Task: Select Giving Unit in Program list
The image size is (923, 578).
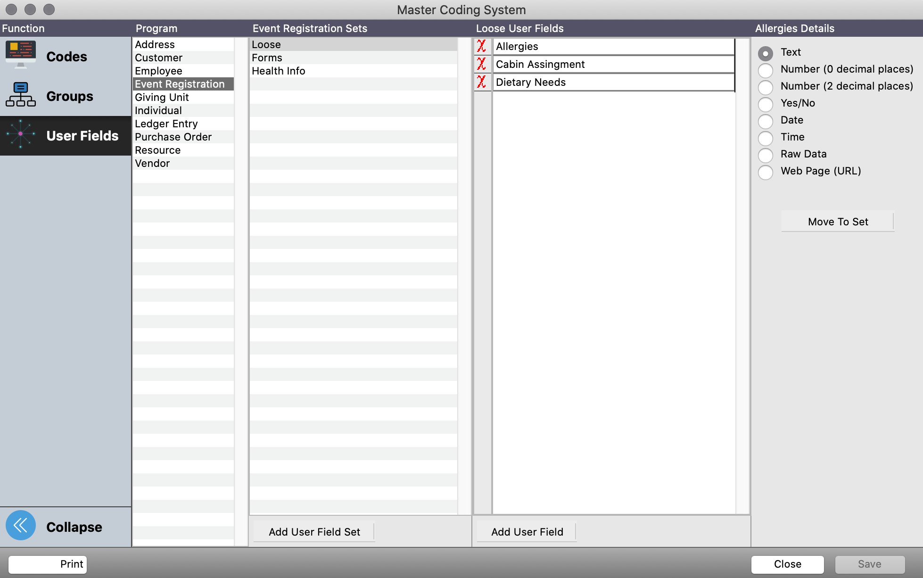Action: (162, 98)
